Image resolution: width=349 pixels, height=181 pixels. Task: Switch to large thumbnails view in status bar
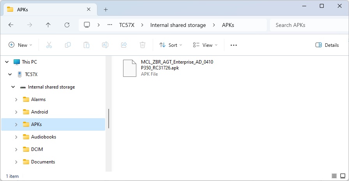coord(342,176)
